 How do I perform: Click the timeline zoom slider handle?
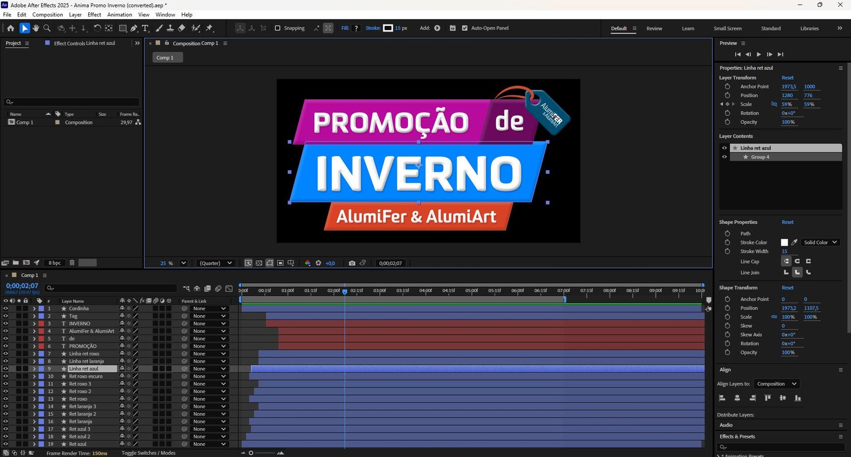pos(251,453)
